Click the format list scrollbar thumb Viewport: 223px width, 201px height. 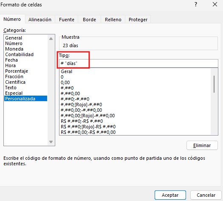[214, 84]
